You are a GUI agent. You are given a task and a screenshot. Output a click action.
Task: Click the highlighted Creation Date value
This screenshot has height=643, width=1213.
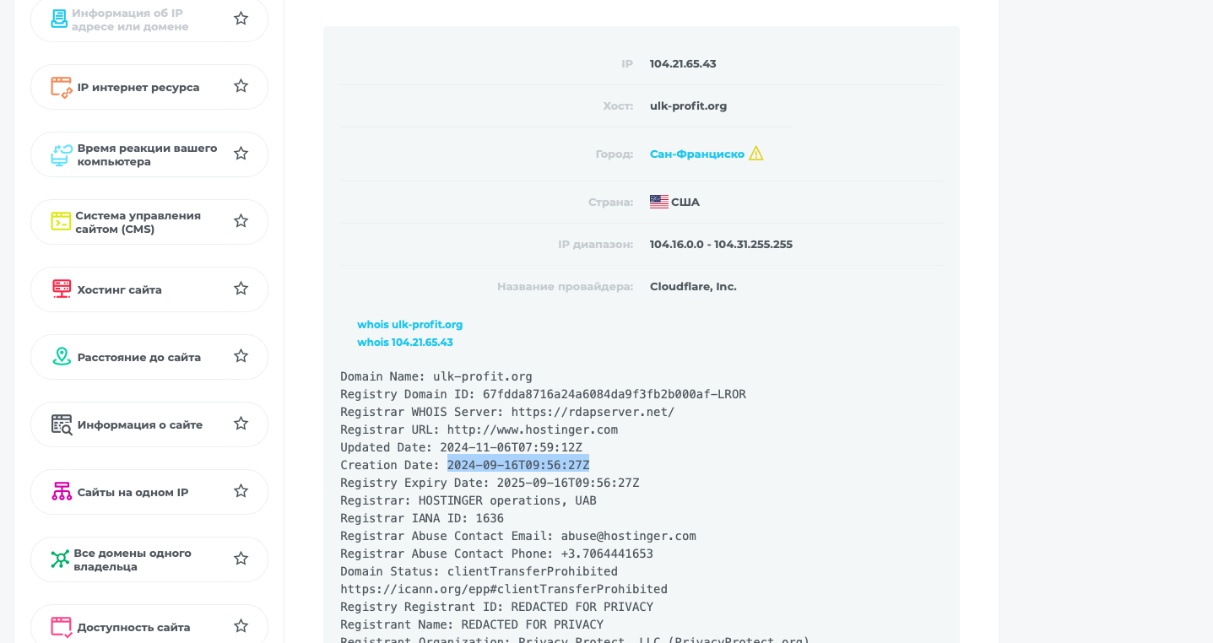[x=518, y=465]
